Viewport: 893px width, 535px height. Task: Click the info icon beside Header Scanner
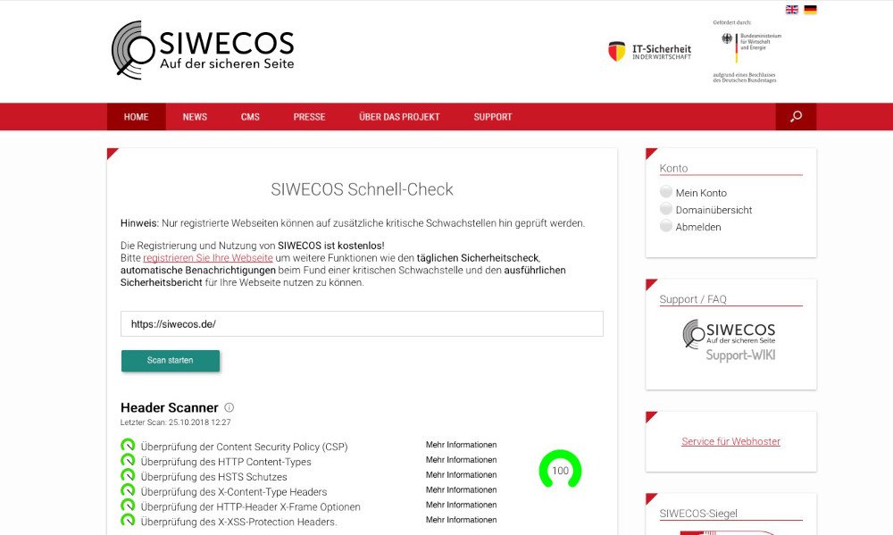coord(230,407)
